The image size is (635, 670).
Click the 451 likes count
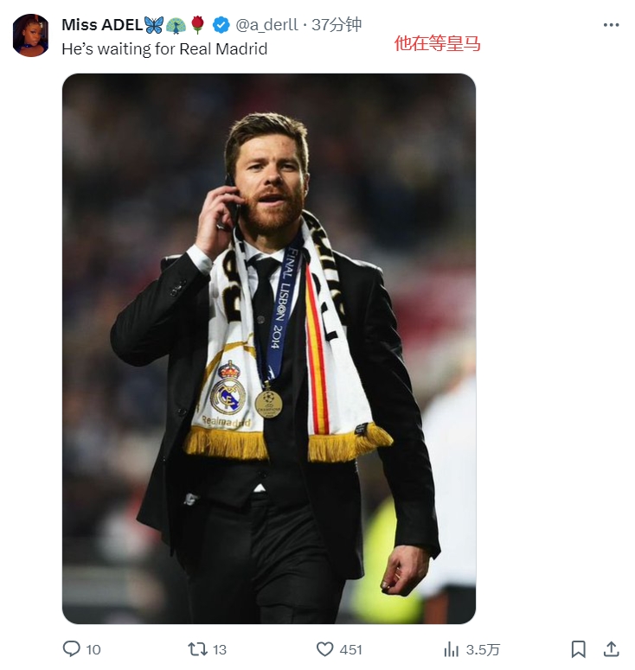tap(350, 649)
